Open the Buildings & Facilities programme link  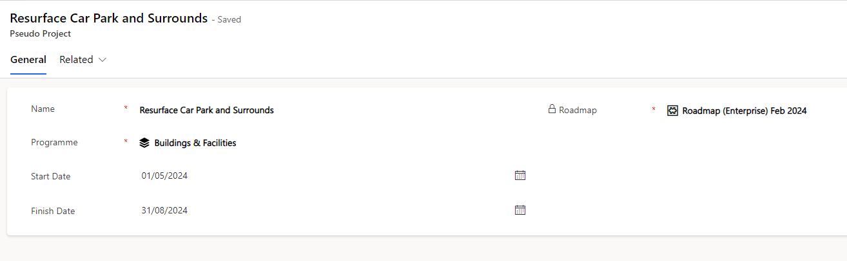tap(195, 143)
